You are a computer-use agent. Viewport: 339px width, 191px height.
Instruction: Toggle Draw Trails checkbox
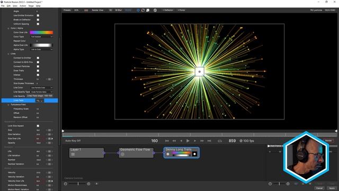[38, 71]
